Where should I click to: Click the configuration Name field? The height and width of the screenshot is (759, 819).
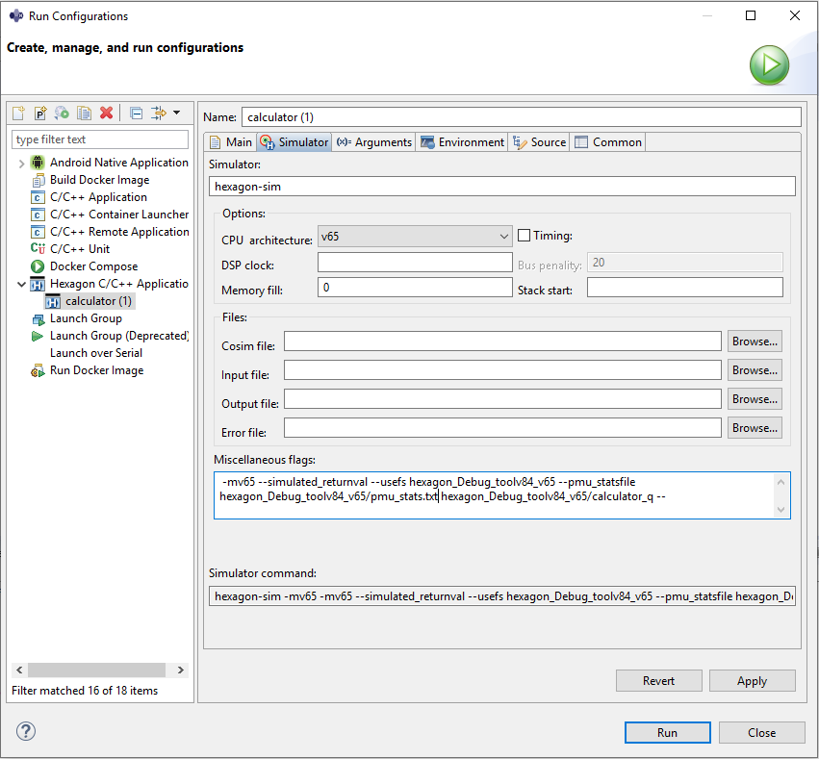(522, 117)
